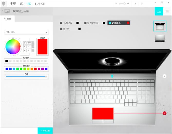
Task: Click the frame icon right of 亮
Action: coord(135,4)
